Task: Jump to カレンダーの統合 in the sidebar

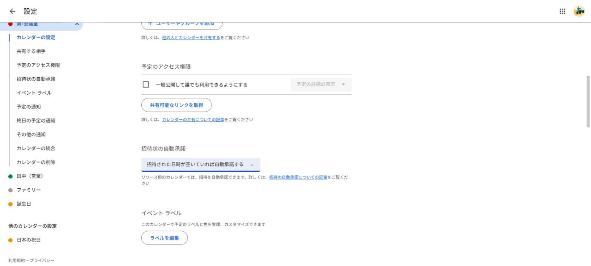Action: [36, 148]
